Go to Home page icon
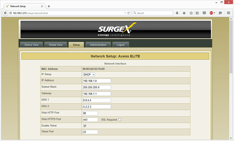234x141 pixels. pos(184,13)
